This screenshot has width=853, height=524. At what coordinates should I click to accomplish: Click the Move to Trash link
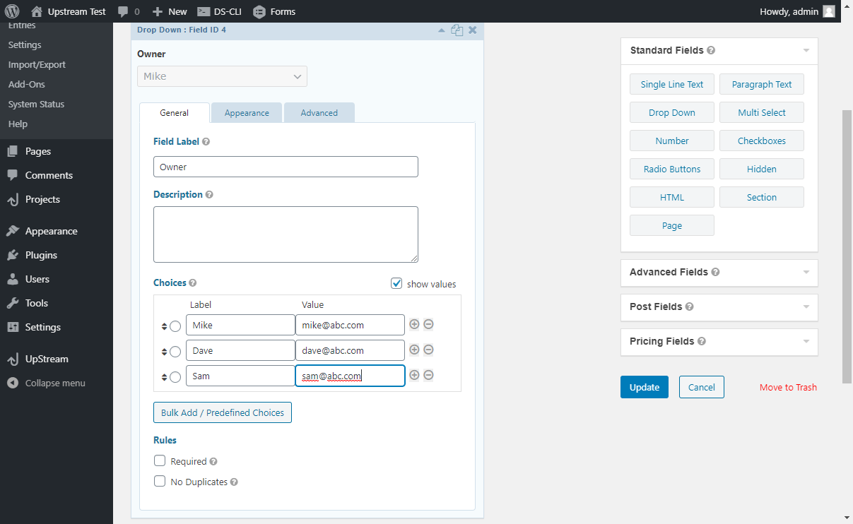coord(788,387)
